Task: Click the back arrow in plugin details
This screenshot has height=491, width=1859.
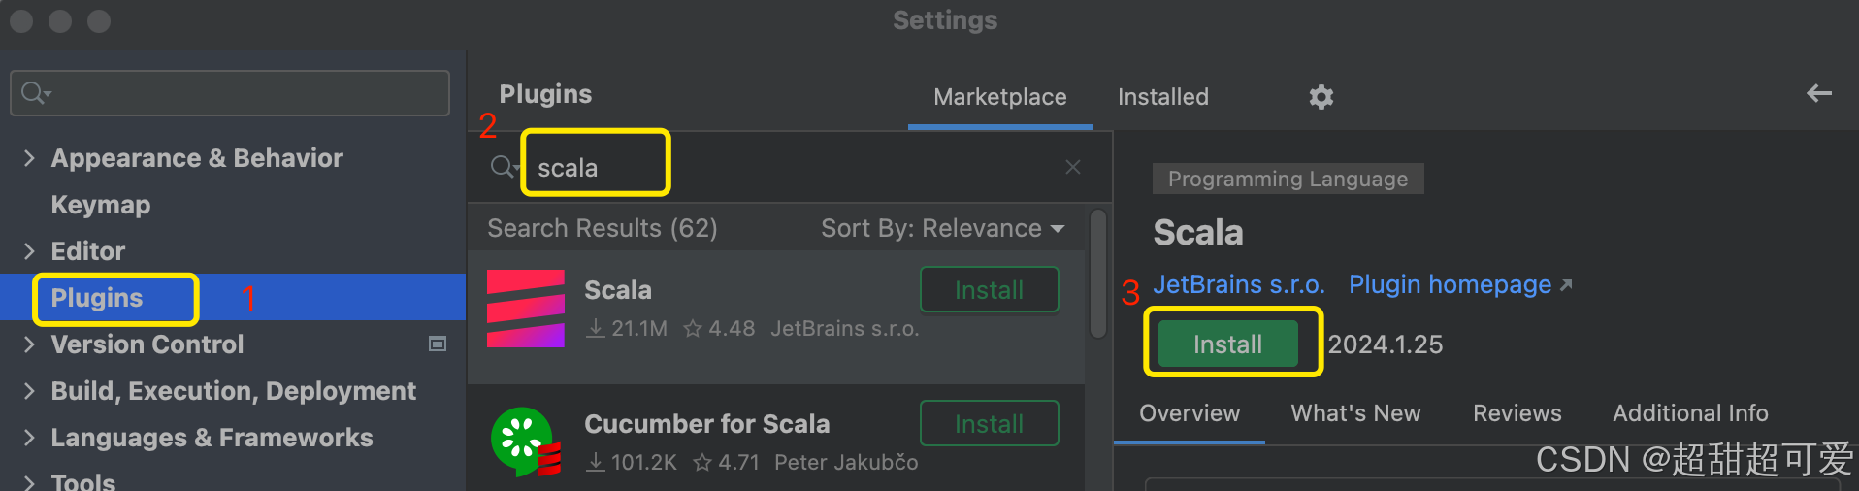Action: (1818, 93)
